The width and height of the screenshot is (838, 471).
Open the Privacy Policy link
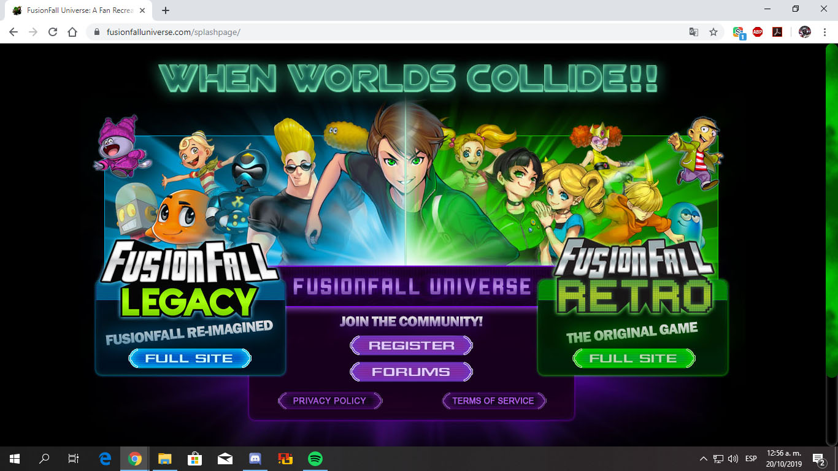pyautogui.click(x=330, y=401)
